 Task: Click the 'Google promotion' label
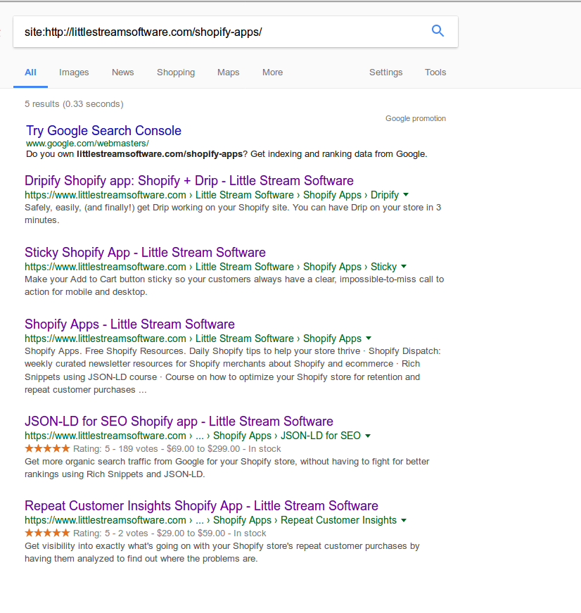[x=415, y=118]
